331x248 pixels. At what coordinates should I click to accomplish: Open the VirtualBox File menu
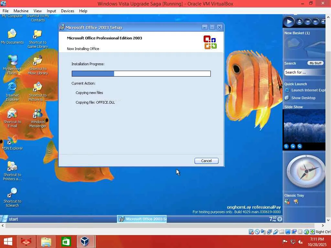5,11
